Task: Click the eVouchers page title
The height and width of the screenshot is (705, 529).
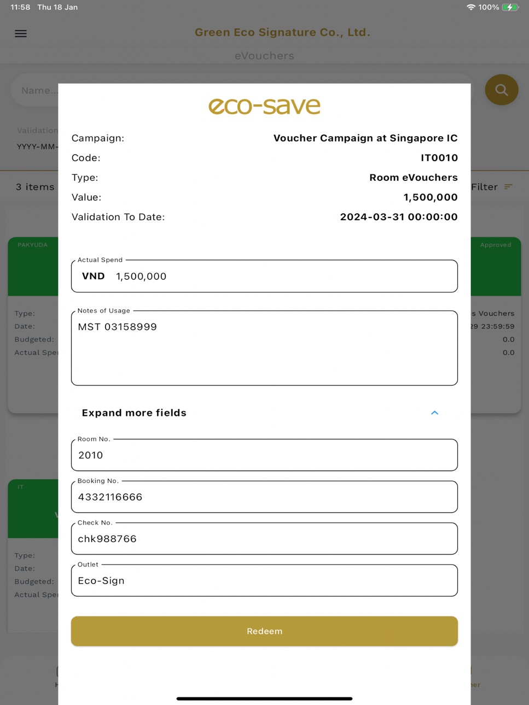Action: pos(264,56)
